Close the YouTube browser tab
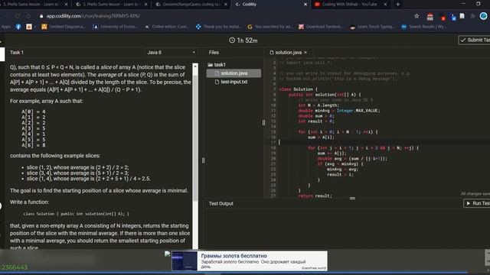Viewport: 490px width, 275px height. click(x=385, y=5)
